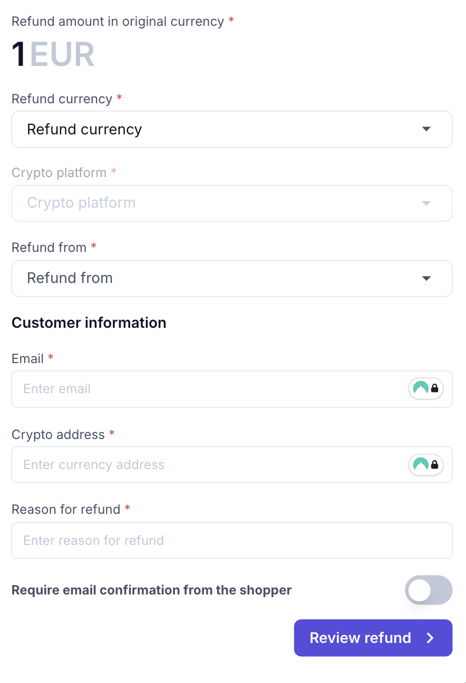Click the chevron on the Refund currency selector
466x683 pixels.
point(426,129)
